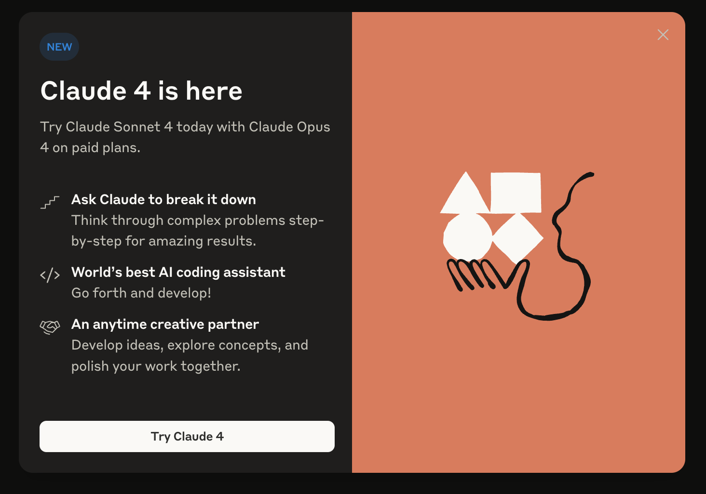Click the NEW badge
Image resolution: width=706 pixels, height=494 pixels.
point(59,47)
